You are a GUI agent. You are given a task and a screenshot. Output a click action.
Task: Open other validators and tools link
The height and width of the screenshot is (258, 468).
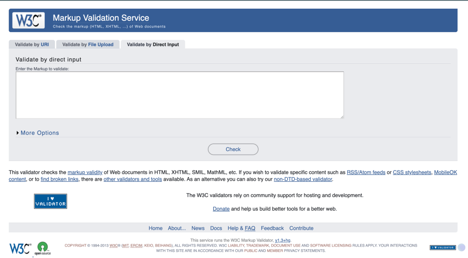133,179
